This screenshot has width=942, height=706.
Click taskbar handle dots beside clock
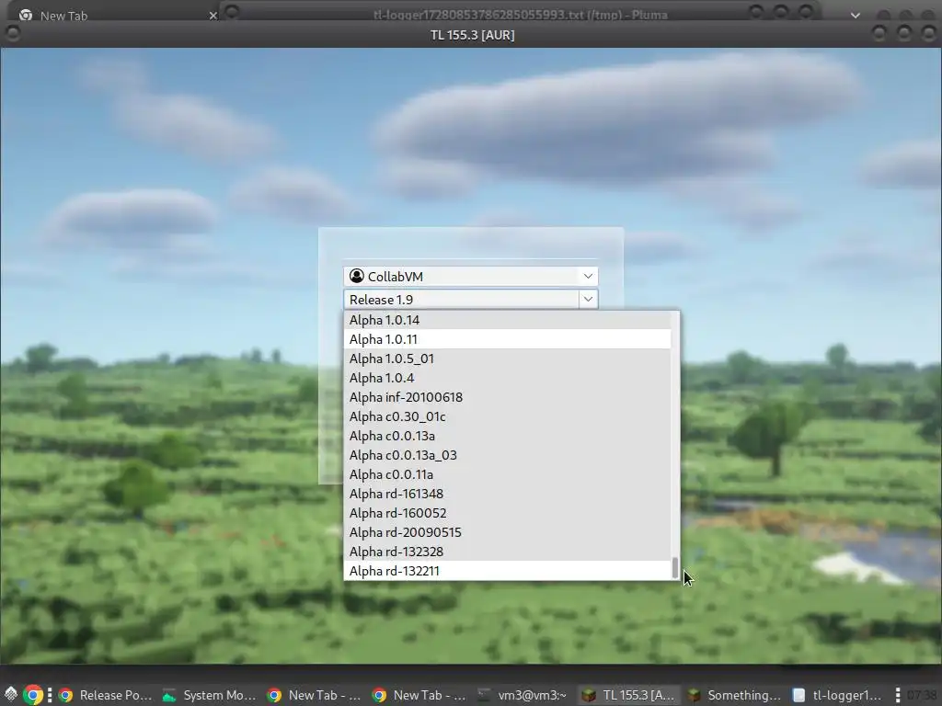click(898, 695)
